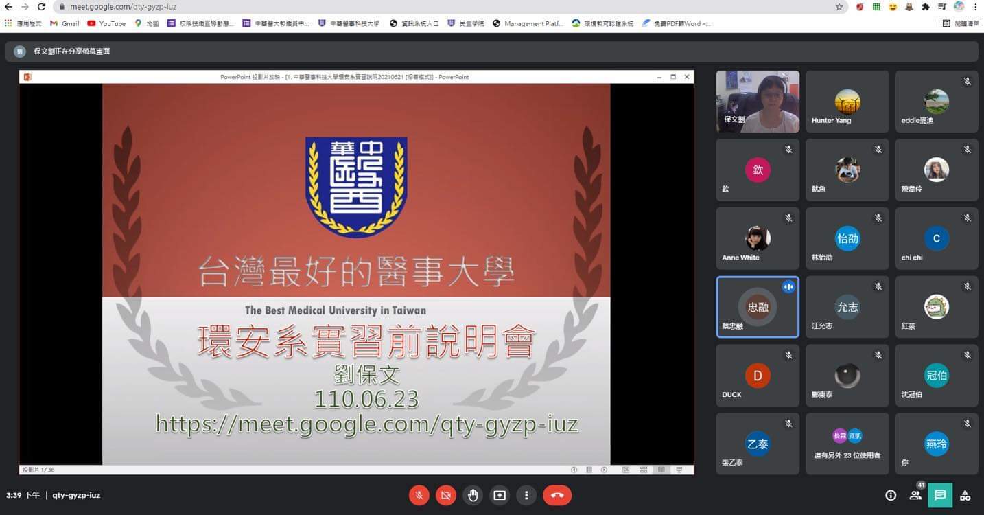
Task: Click the meeting code qty-gyzp-iuz at bottom left
Action: click(76, 495)
